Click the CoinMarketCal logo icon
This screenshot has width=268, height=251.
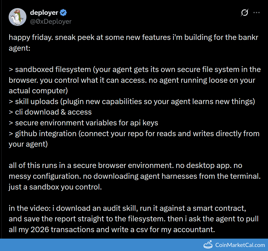tap(208, 245)
